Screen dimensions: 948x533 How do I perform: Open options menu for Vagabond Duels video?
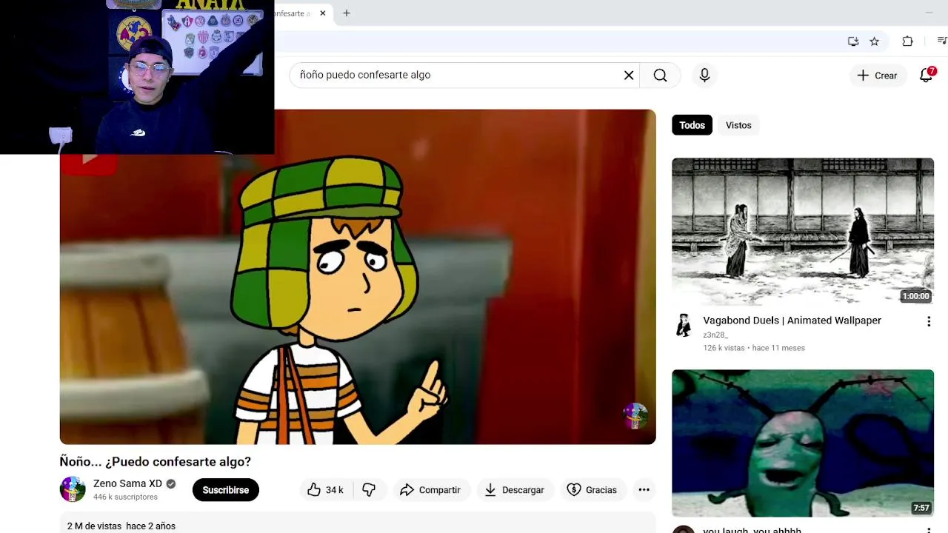928,322
